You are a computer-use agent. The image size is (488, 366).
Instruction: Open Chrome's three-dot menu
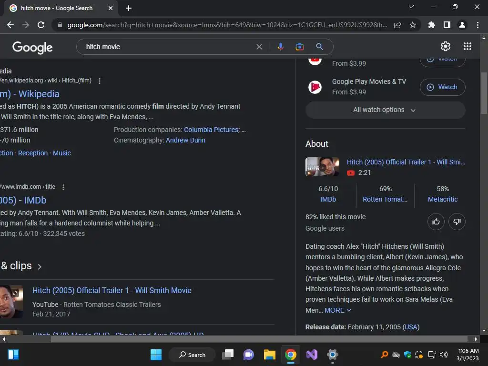(x=478, y=25)
